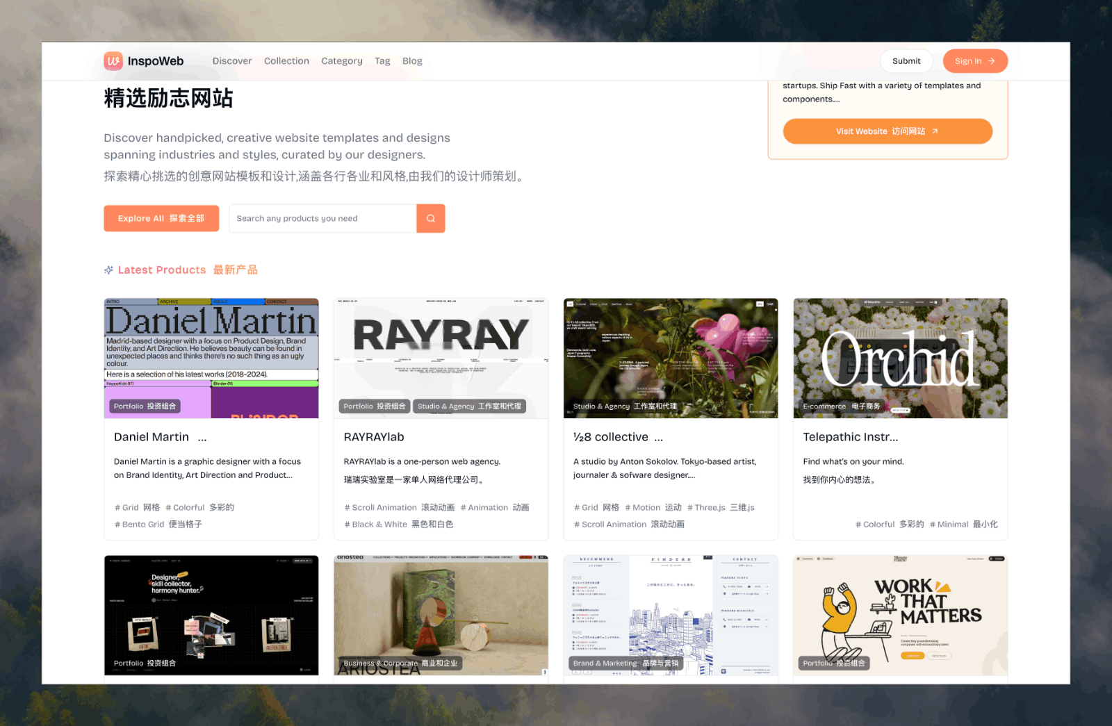
Task: Open the Work That Matters thumbnail
Action: pos(900,616)
